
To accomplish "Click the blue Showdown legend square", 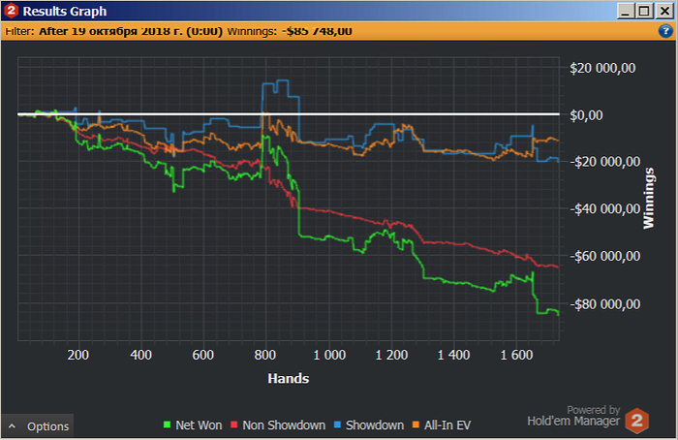I will (x=337, y=424).
